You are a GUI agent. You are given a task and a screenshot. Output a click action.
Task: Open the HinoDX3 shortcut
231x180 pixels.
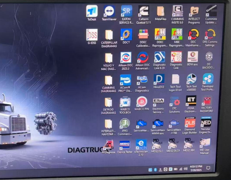pyautogui.click(x=159, y=81)
